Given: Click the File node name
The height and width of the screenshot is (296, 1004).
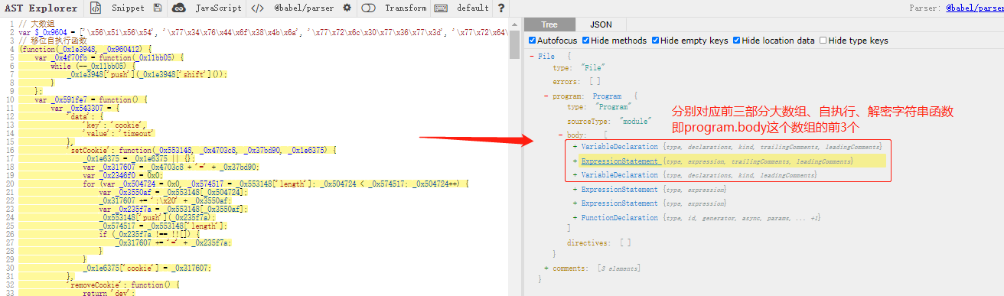Looking at the screenshot, I should (x=546, y=57).
